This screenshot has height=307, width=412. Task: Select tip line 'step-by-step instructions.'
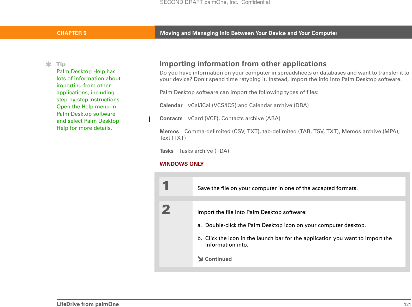tap(89, 100)
